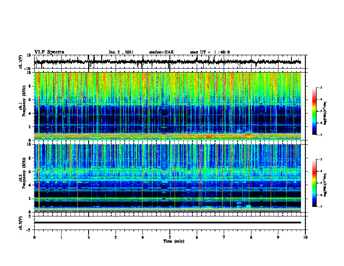The height and width of the screenshot is (266, 344).
Task: Click the ch.1 colorbar log(PSD) unit label
Action: click(x=325, y=113)
